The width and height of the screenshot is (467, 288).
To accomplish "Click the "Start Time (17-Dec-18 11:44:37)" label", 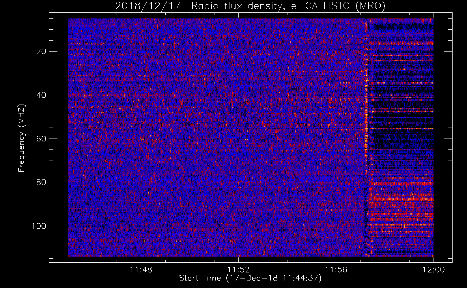I will pyautogui.click(x=250, y=278).
